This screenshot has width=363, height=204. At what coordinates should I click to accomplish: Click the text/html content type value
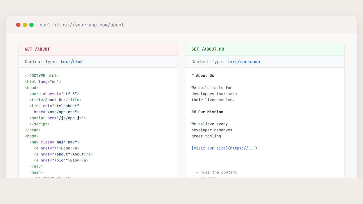tap(72, 62)
